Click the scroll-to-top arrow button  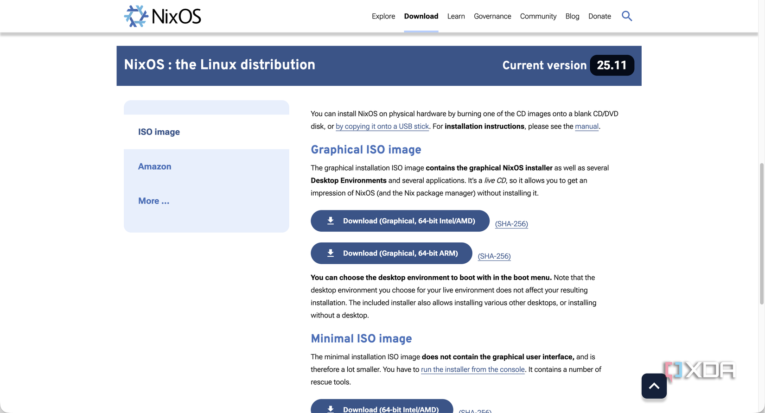[654, 386]
